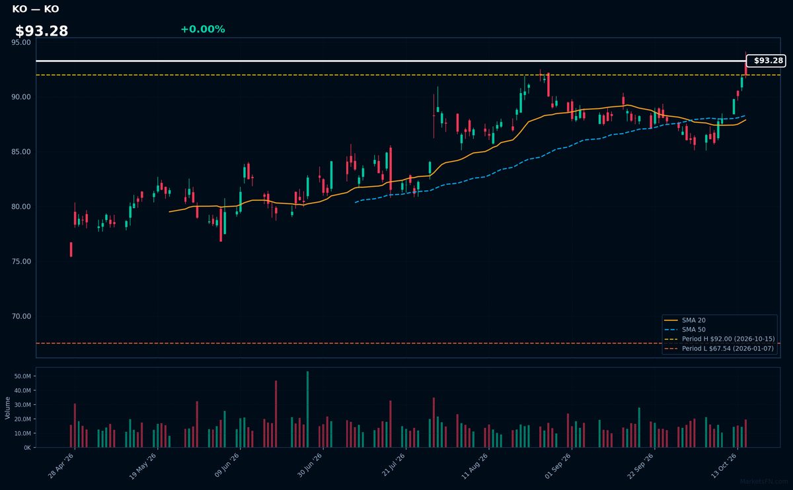Click the 40.0M volume axis label

22,390
